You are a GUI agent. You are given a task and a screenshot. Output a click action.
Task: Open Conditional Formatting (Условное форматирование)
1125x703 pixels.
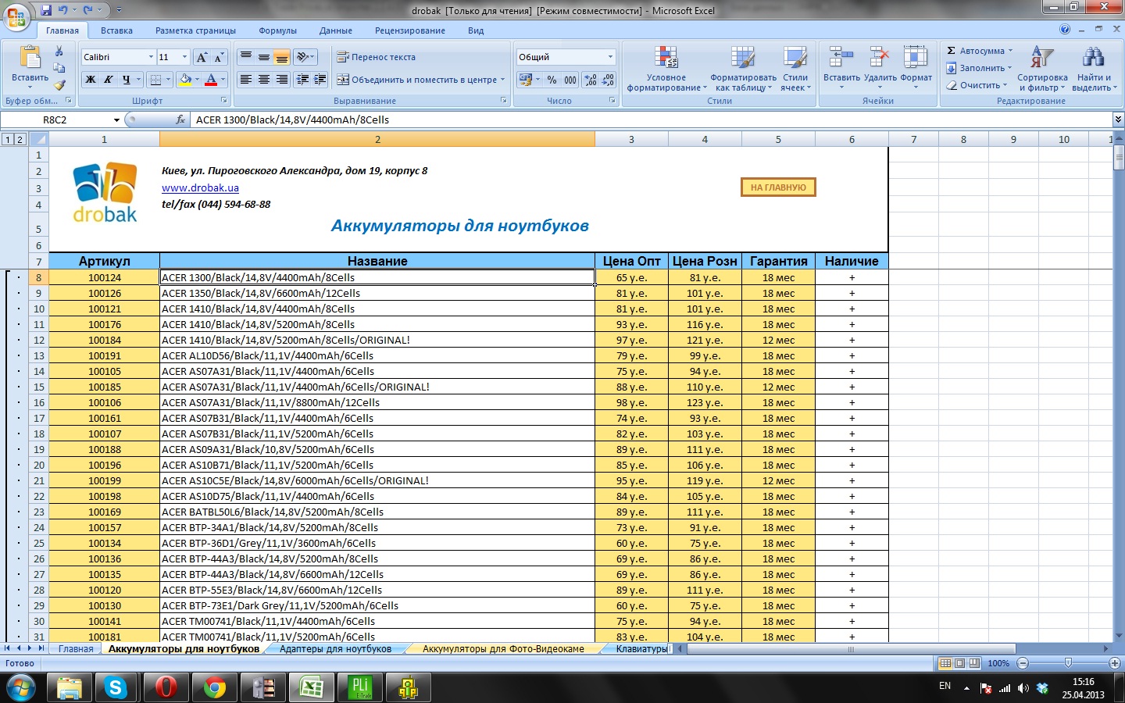pyautogui.click(x=666, y=69)
